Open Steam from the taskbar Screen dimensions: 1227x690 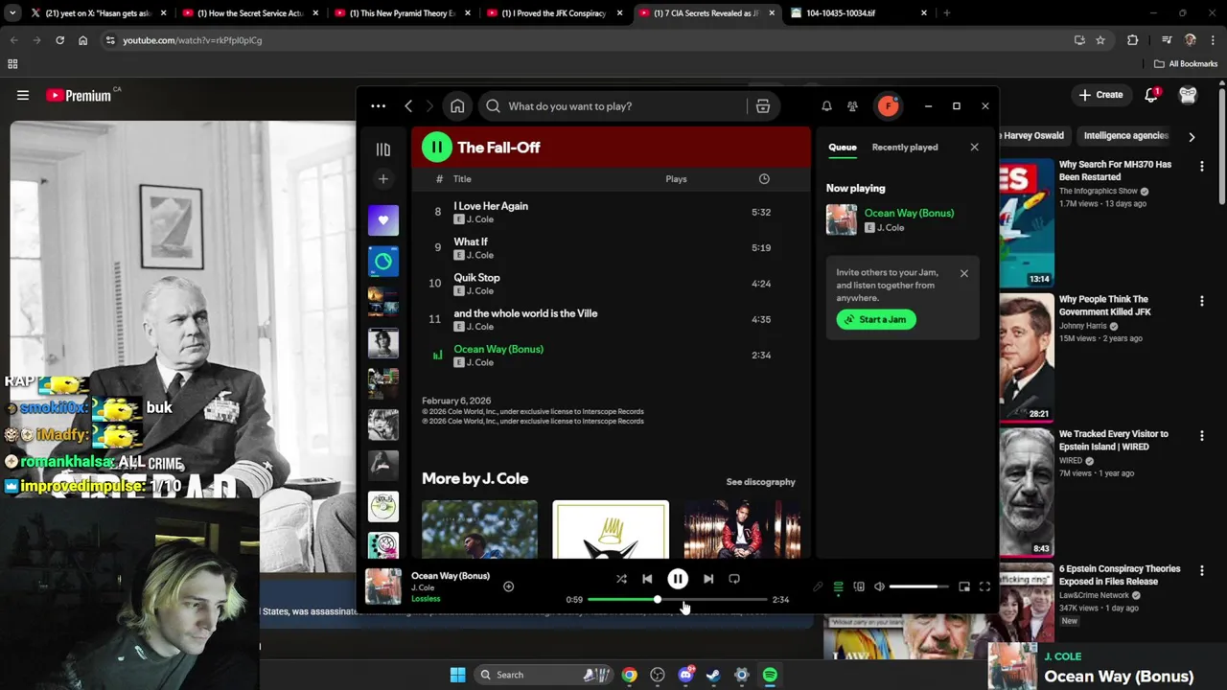(x=713, y=675)
